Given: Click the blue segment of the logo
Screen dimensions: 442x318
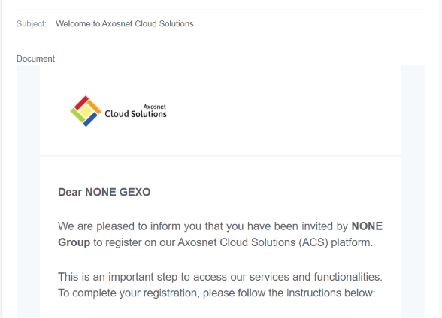Looking at the screenshot, I should tap(90, 119).
